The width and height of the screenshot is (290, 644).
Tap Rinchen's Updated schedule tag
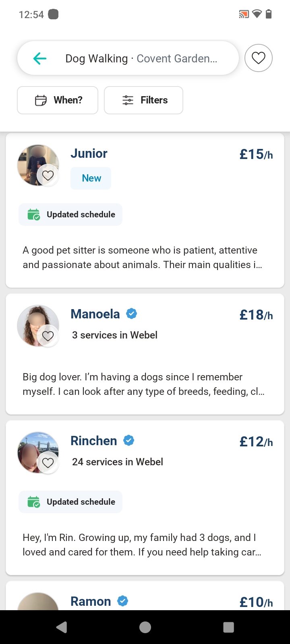70,502
